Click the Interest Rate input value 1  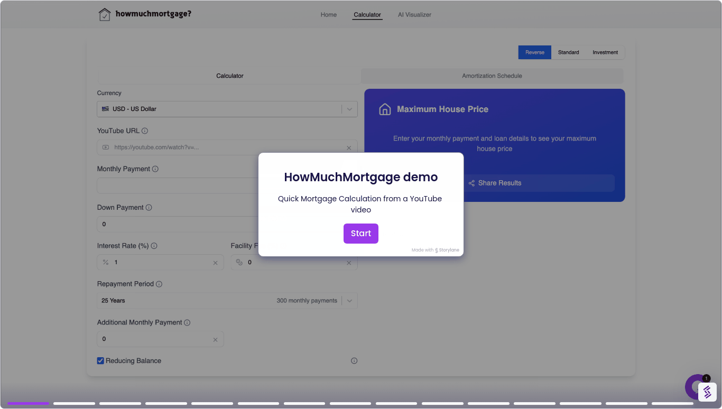coord(116,262)
